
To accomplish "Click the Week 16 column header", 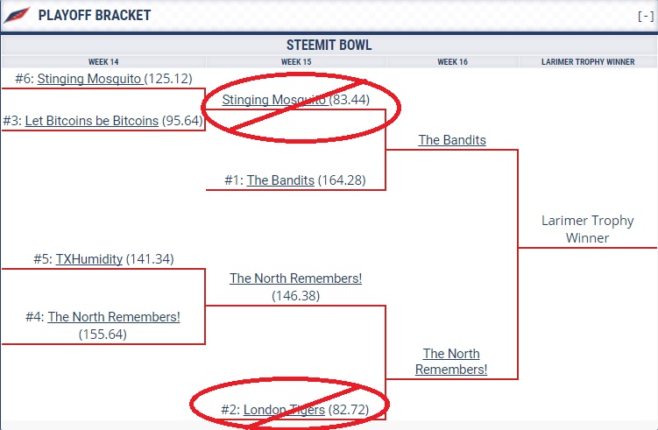I will pyautogui.click(x=452, y=62).
